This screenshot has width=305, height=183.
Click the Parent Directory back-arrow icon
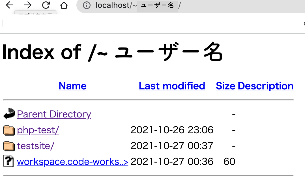click(9, 114)
